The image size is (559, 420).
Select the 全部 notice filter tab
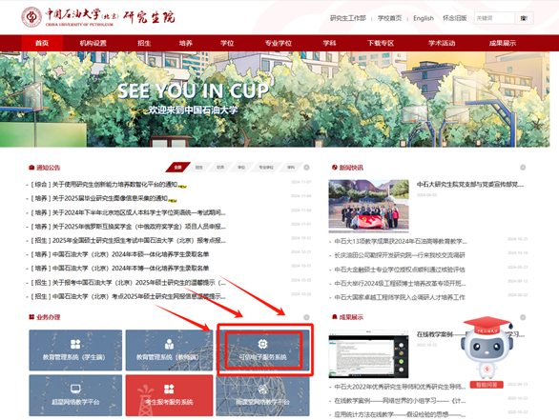click(x=177, y=168)
